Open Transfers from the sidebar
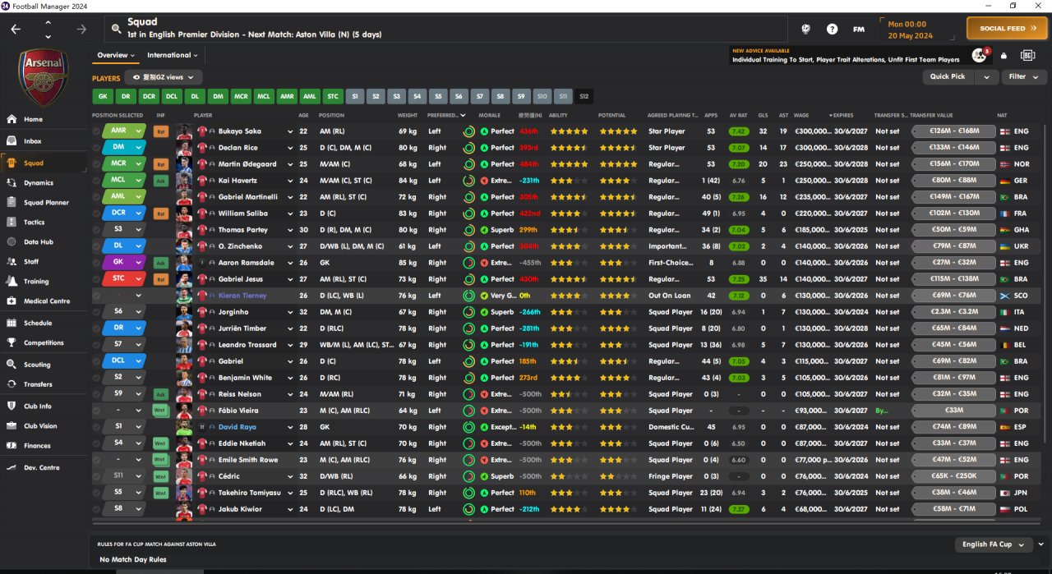 [x=44, y=384]
